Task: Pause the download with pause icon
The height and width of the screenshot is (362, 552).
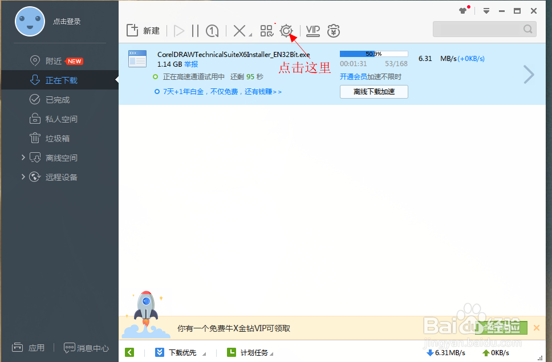Action: pos(196,31)
